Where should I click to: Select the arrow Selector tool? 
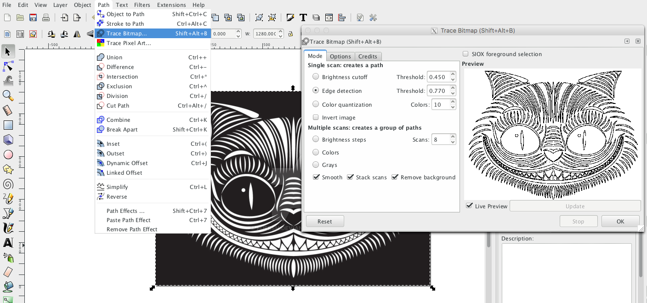point(8,51)
